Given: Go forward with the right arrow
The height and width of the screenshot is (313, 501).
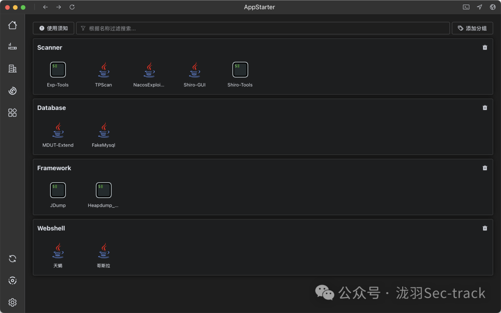Looking at the screenshot, I should point(58,7).
